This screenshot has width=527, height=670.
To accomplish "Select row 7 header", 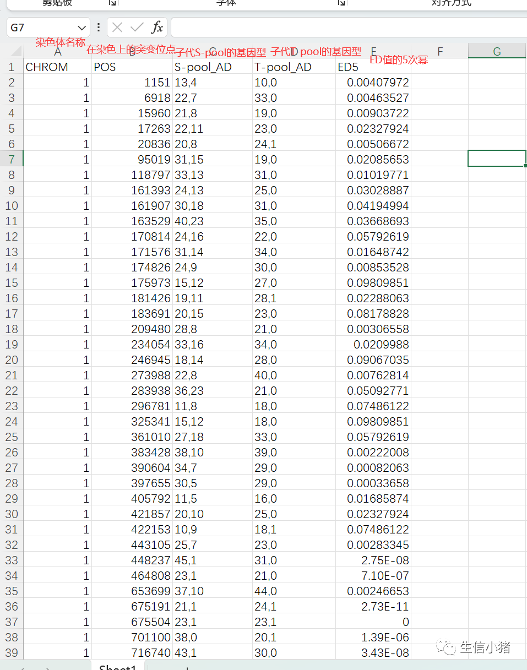I will [12, 160].
